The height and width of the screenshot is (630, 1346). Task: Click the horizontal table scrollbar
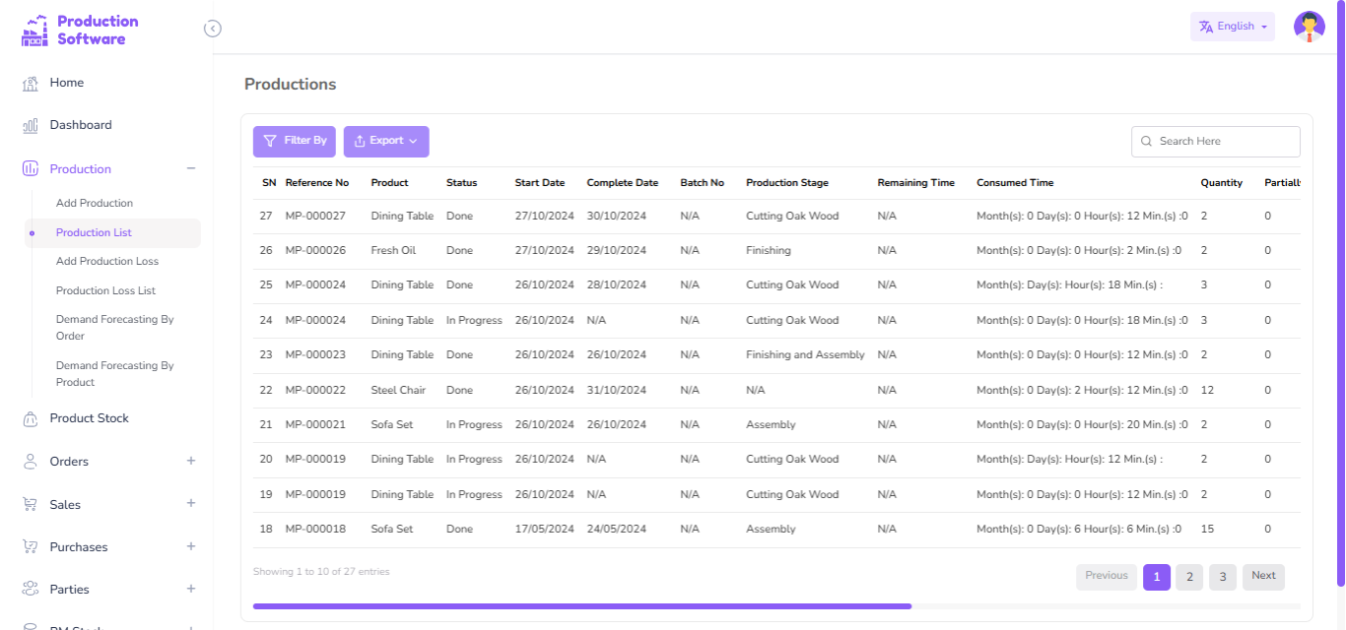pyautogui.click(x=581, y=606)
